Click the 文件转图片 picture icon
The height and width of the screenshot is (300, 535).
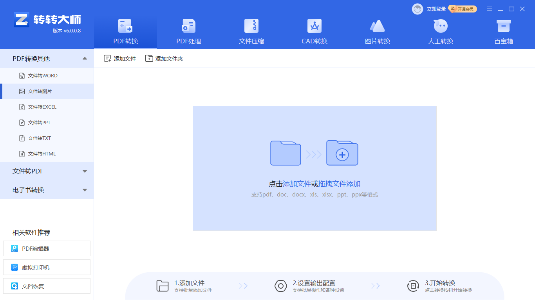click(x=22, y=91)
